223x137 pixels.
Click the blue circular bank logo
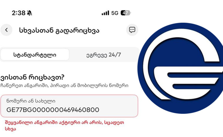point(180,68)
